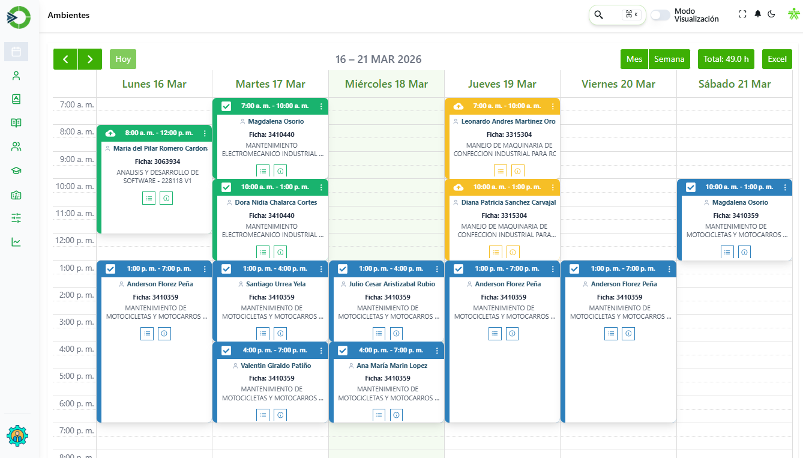Open notifications bell icon
This screenshot has height=458, width=803.
click(757, 14)
